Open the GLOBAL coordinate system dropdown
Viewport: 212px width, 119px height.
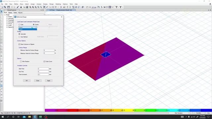pos(201,113)
